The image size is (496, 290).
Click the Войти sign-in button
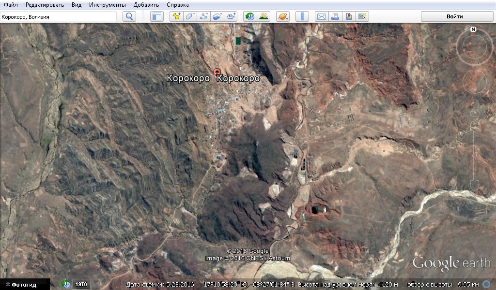[x=457, y=16]
